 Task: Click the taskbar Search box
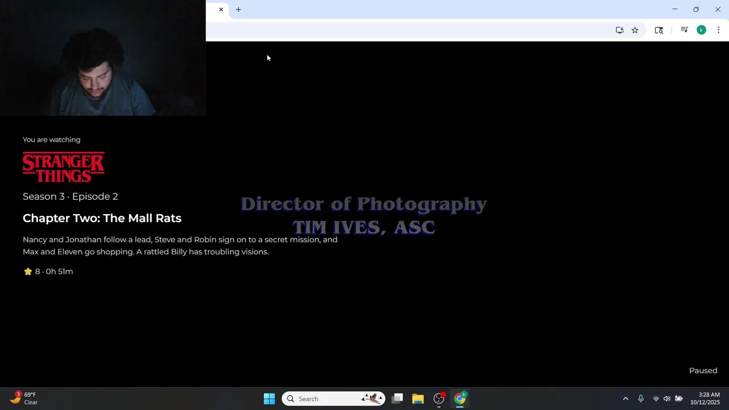333,399
